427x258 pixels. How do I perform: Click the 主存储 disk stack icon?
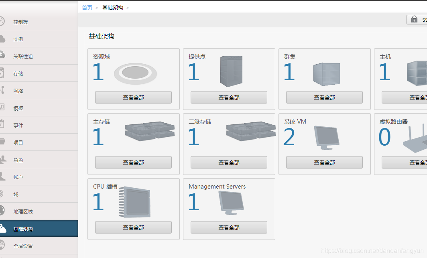pyautogui.click(x=150, y=131)
